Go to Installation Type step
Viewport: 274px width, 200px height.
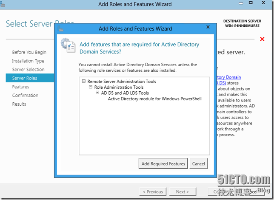(x=28, y=61)
